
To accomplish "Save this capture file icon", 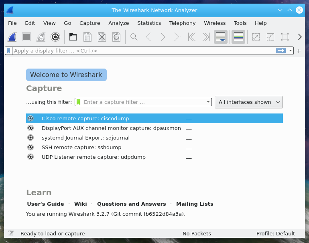I will 87,37.
